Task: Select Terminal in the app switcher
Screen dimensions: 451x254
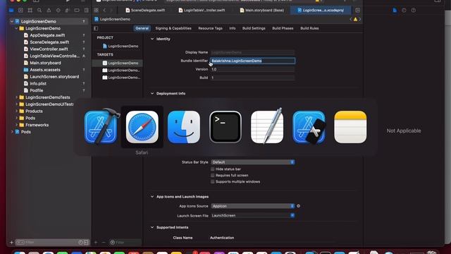Action: point(225,127)
